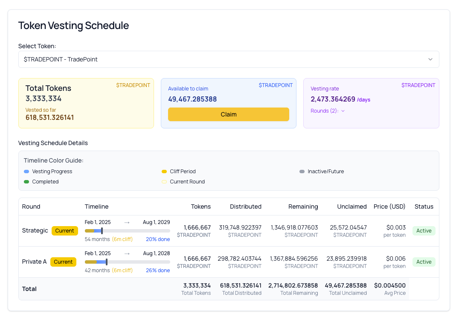
Task: Click the Claim button
Action: [229, 114]
